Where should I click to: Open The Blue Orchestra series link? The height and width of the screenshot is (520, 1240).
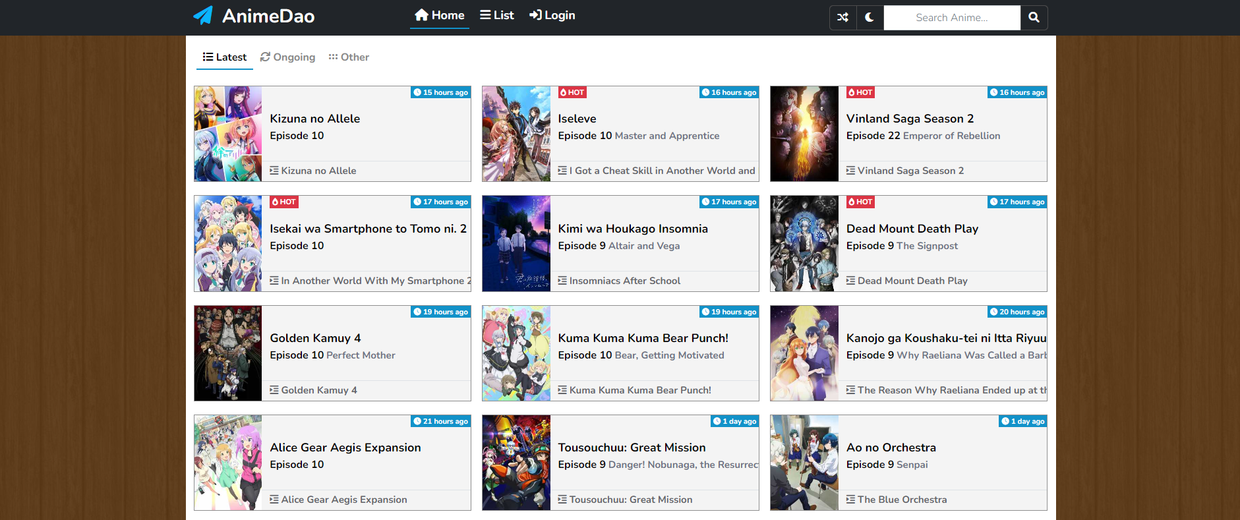[902, 500]
